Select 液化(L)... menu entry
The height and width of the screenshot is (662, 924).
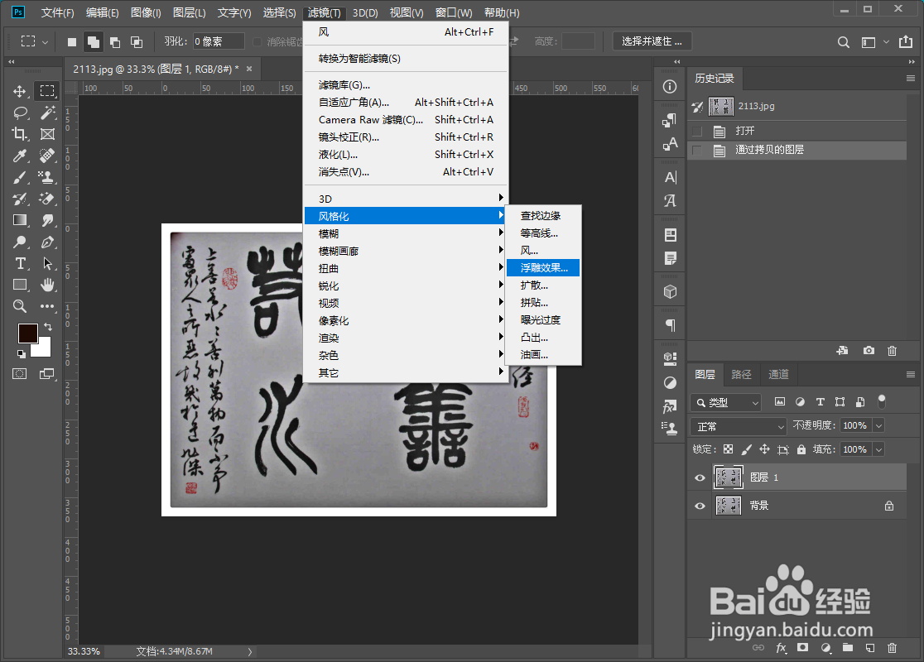(406, 155)
